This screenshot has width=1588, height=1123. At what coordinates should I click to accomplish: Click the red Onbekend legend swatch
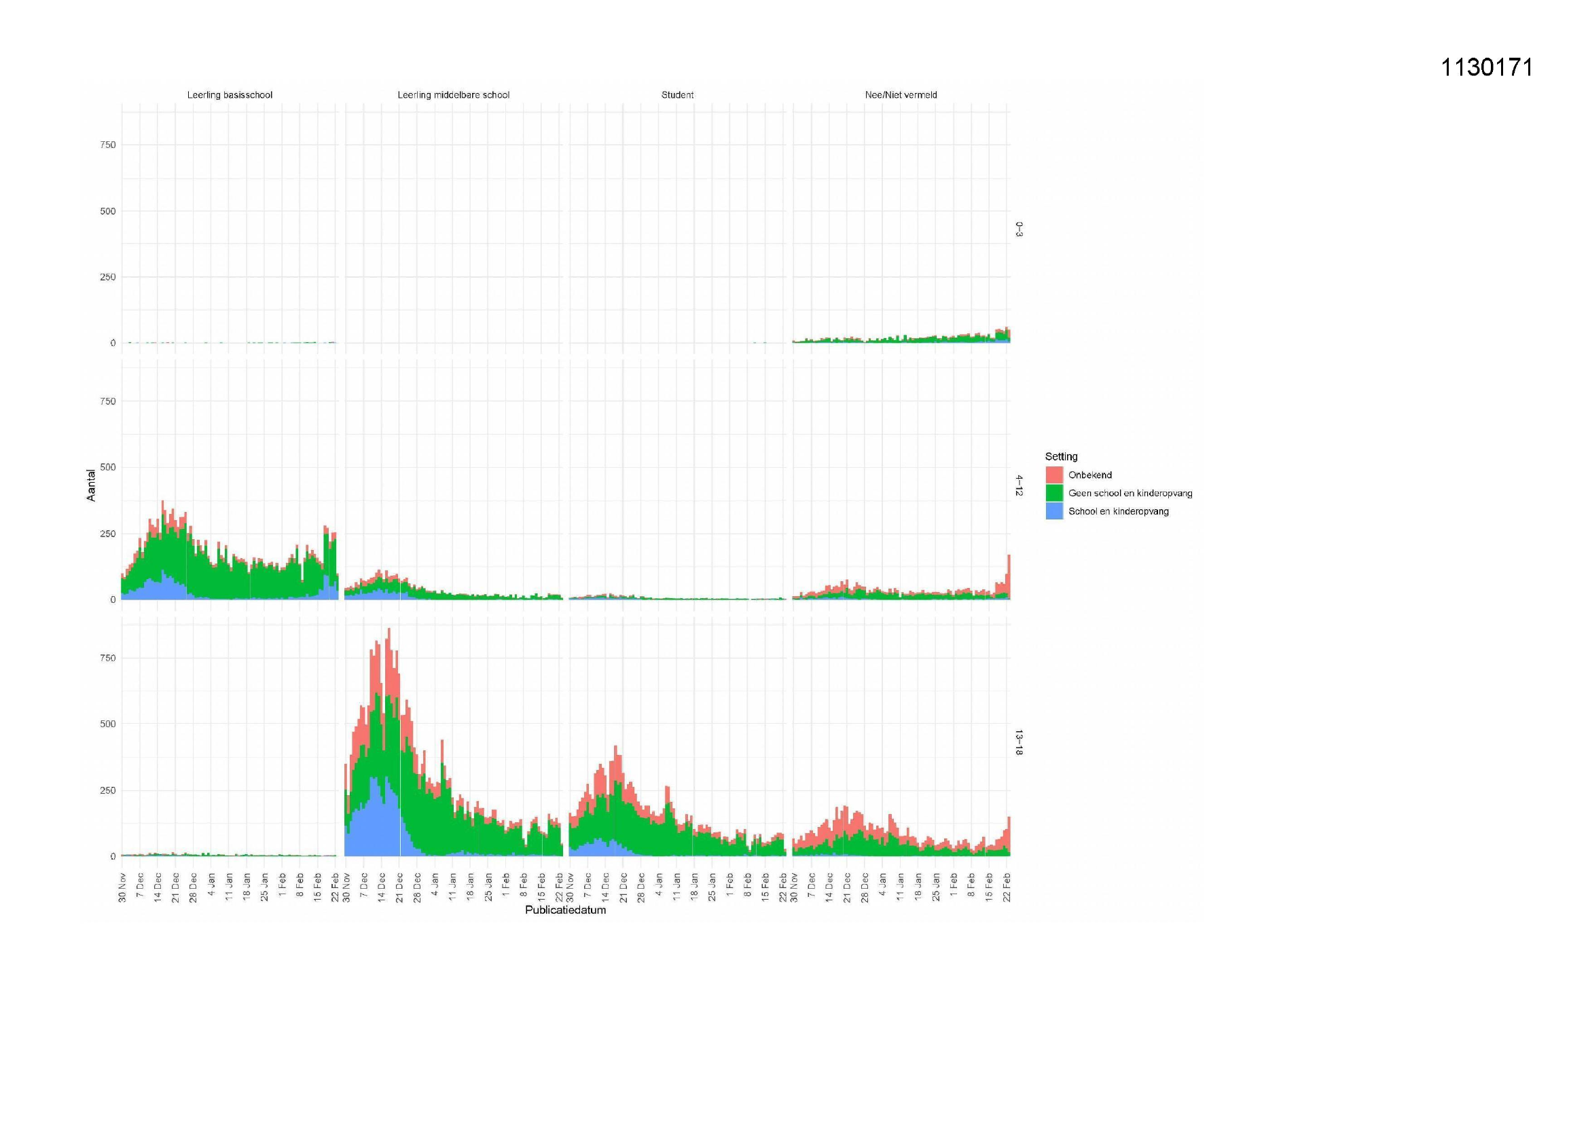[1054, 475]
